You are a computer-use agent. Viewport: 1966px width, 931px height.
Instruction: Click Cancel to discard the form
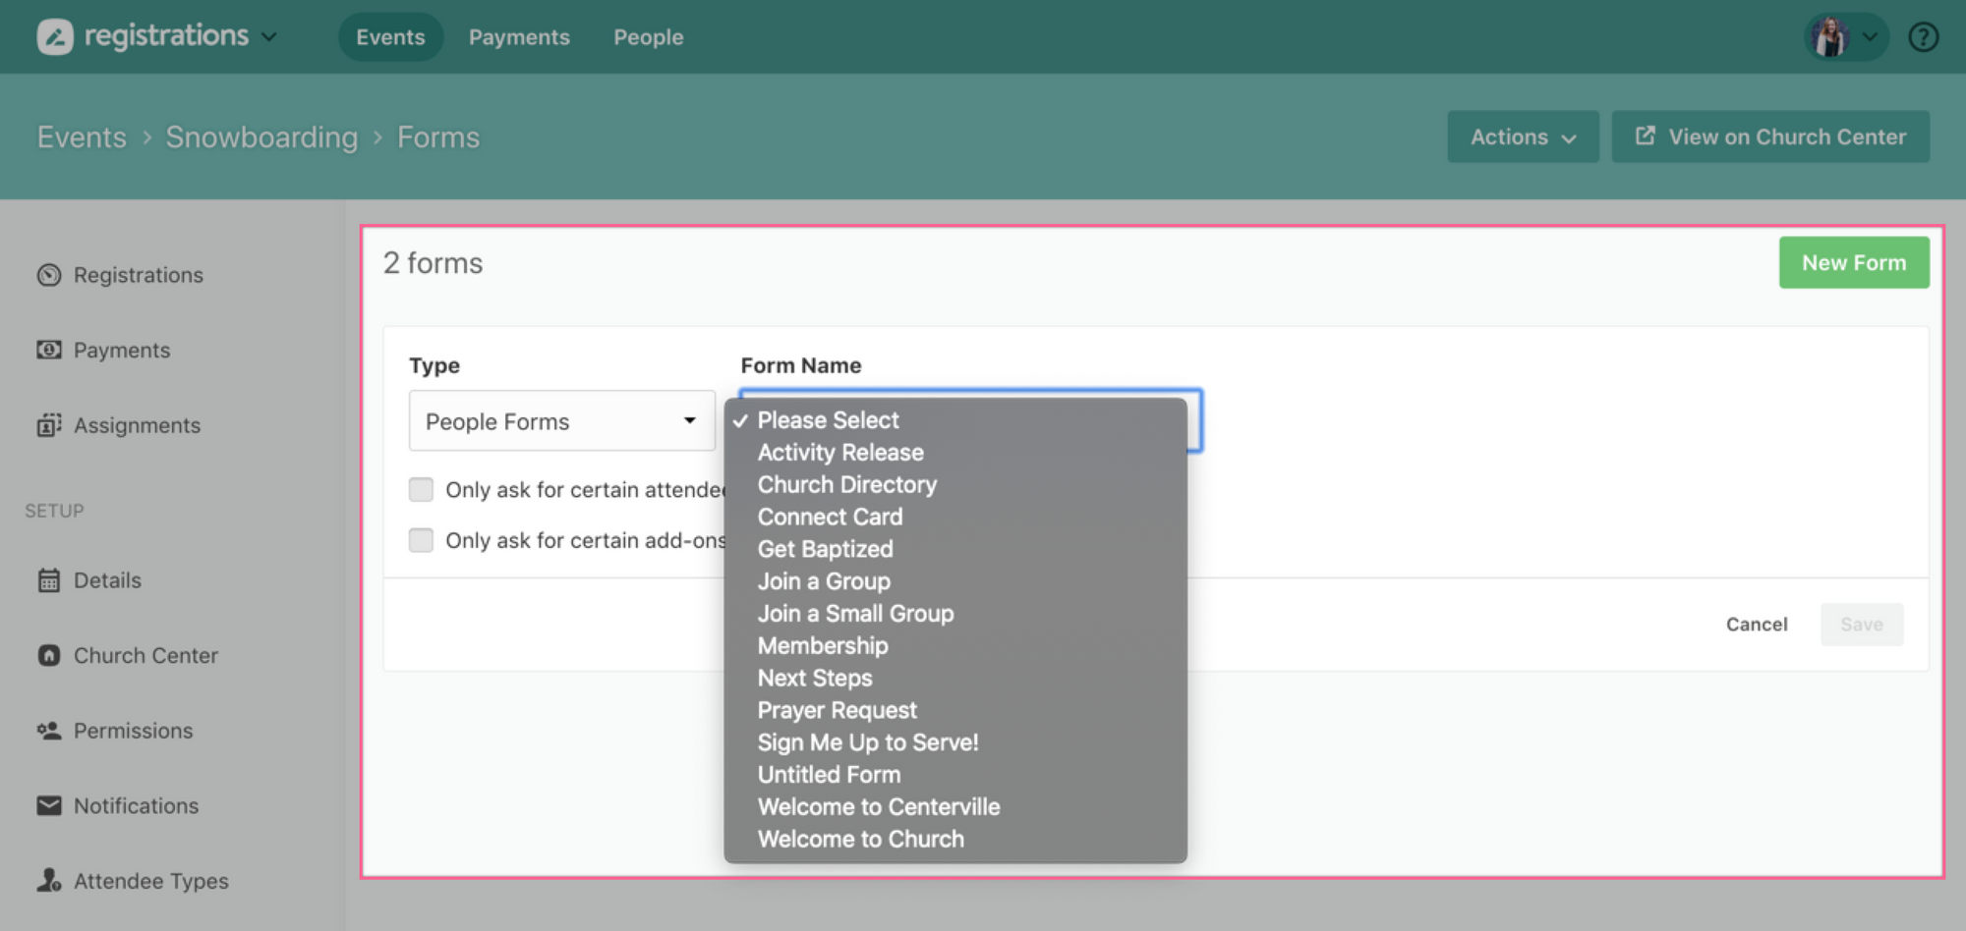point(1756,625)
